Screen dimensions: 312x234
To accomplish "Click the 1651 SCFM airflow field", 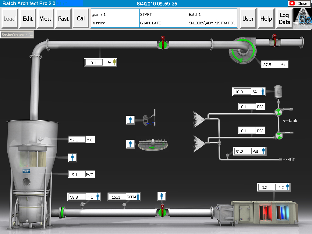I will [x=117, y=197].
